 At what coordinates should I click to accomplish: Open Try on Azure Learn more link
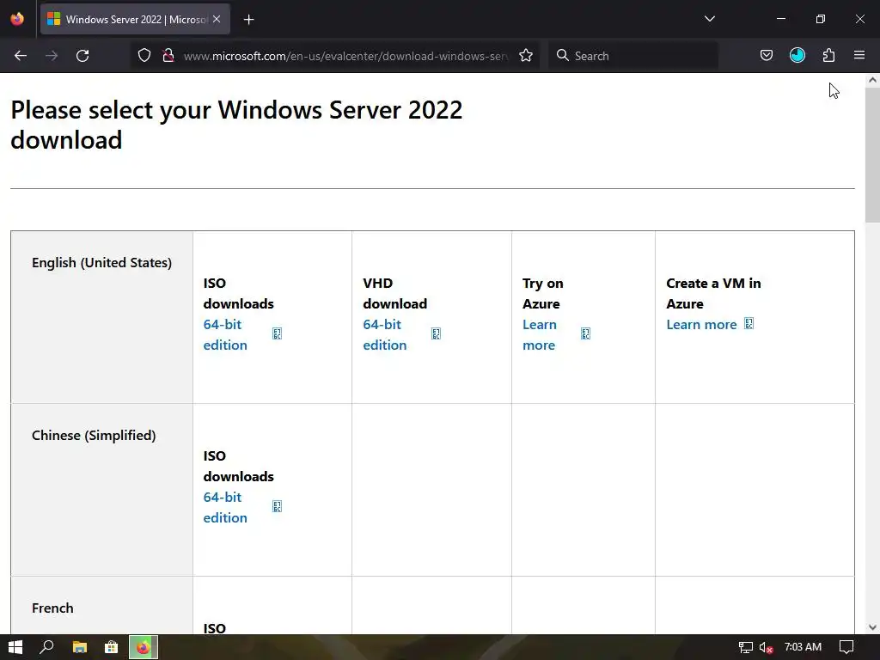[x=540, y=334]
